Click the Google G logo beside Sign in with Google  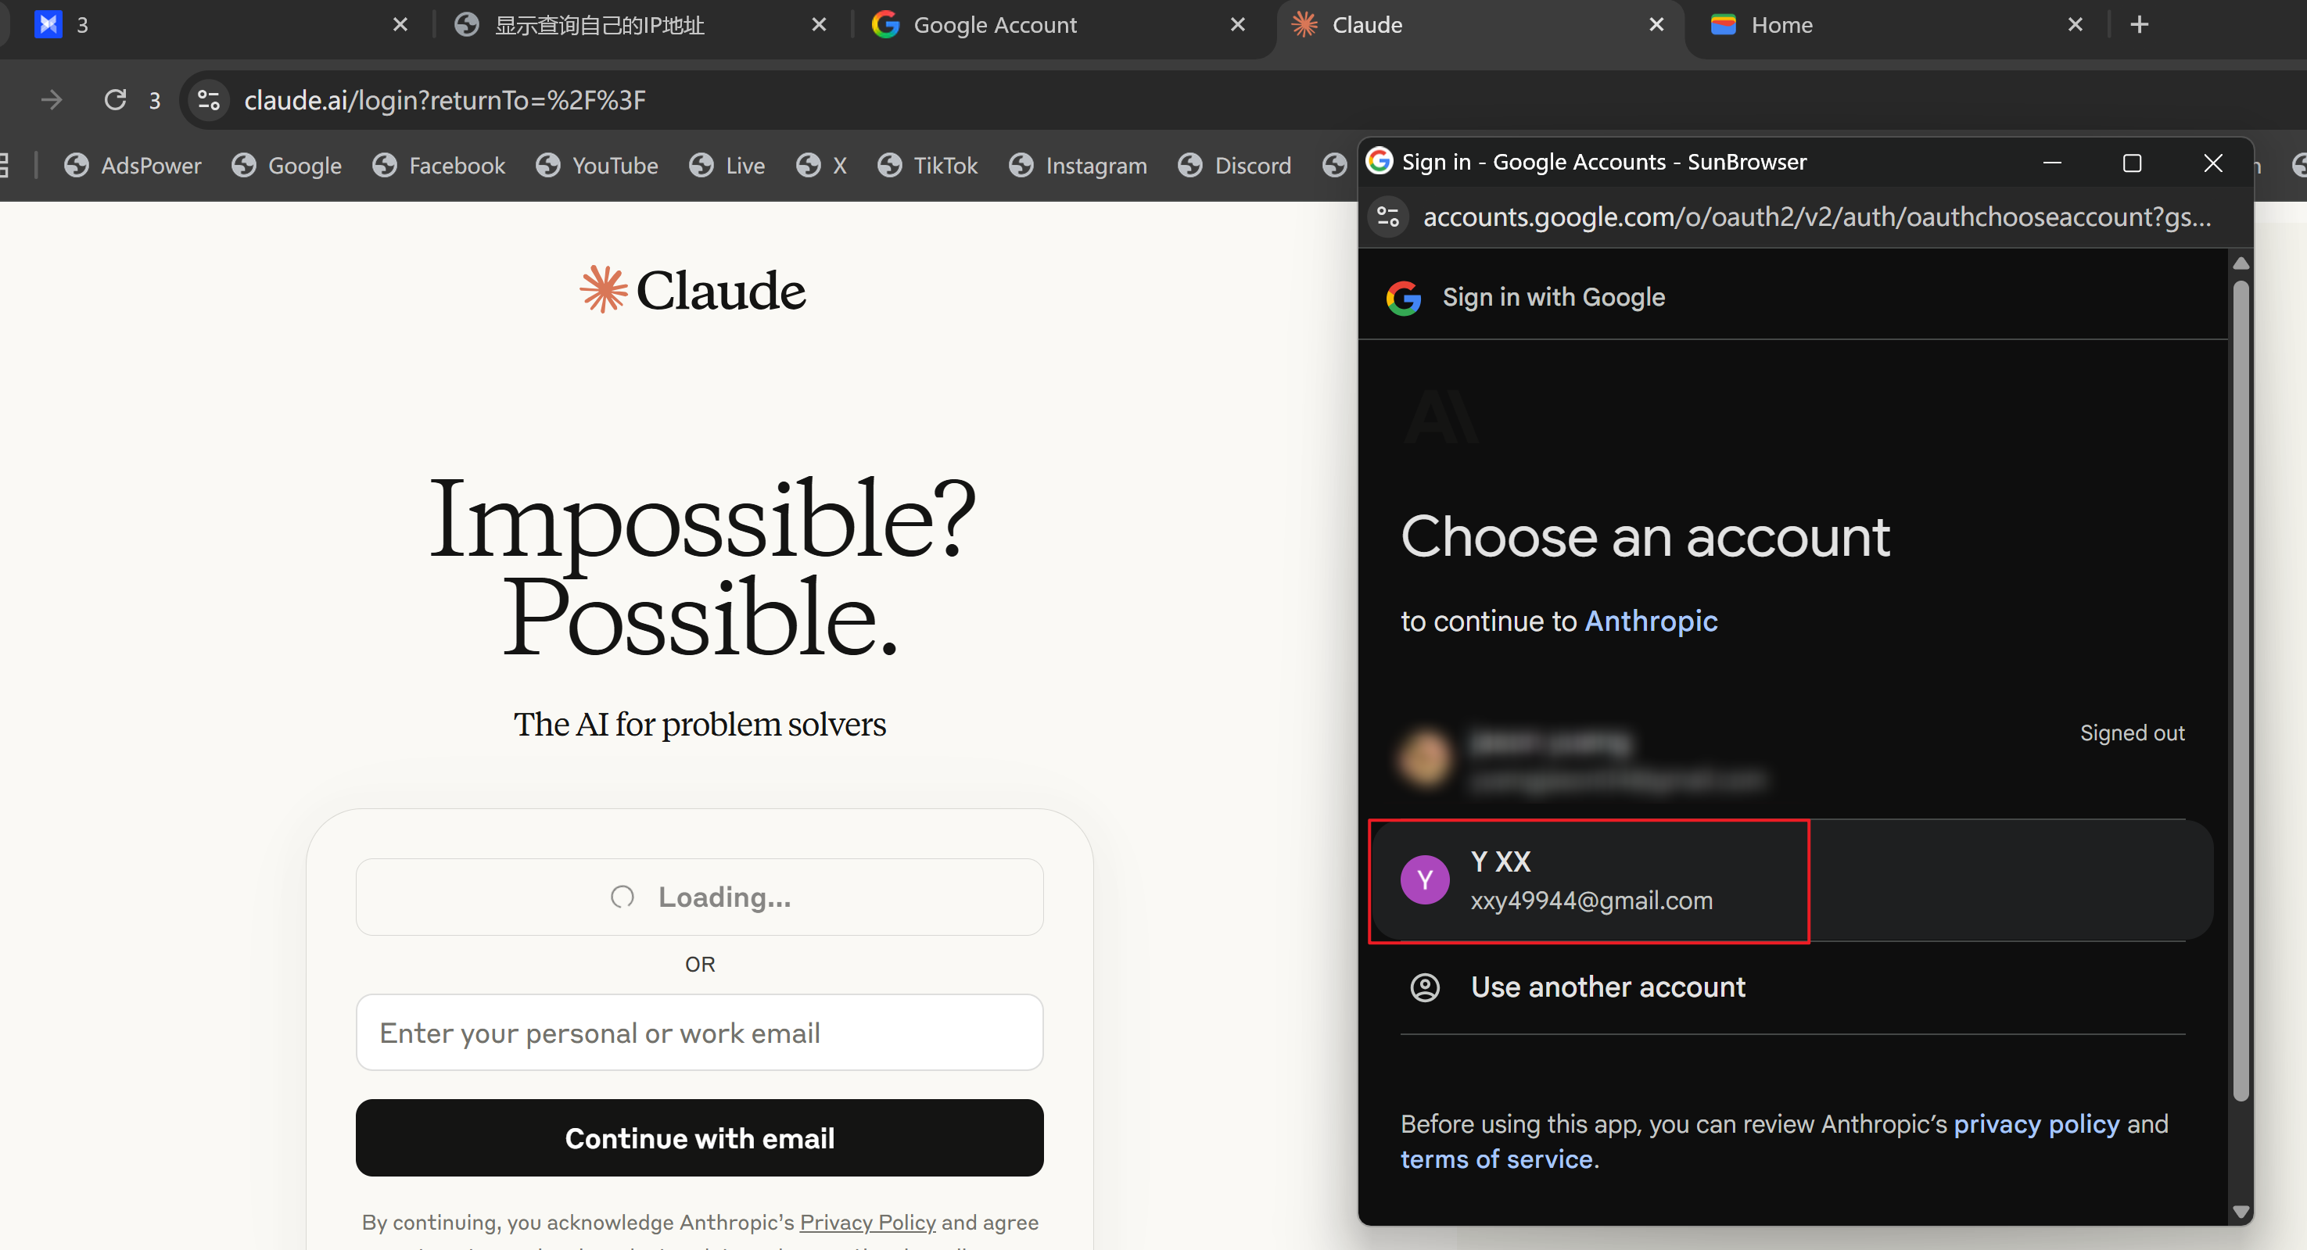click(1404, 298)
